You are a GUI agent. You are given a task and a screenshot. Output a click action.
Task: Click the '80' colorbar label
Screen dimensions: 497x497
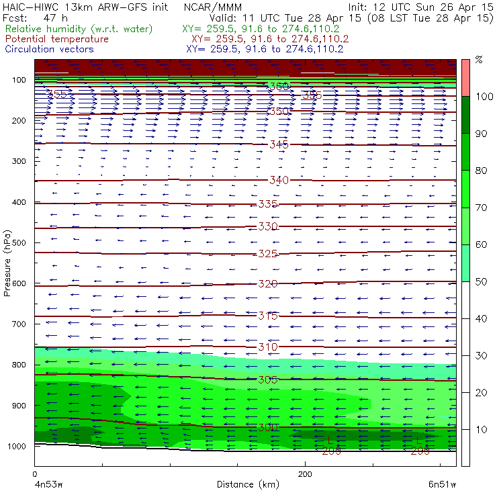pos(481,171)
